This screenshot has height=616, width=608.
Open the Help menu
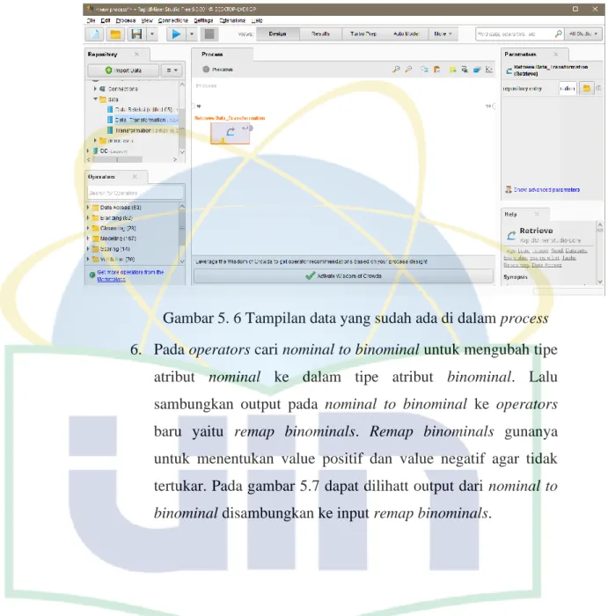pos(257,20)
